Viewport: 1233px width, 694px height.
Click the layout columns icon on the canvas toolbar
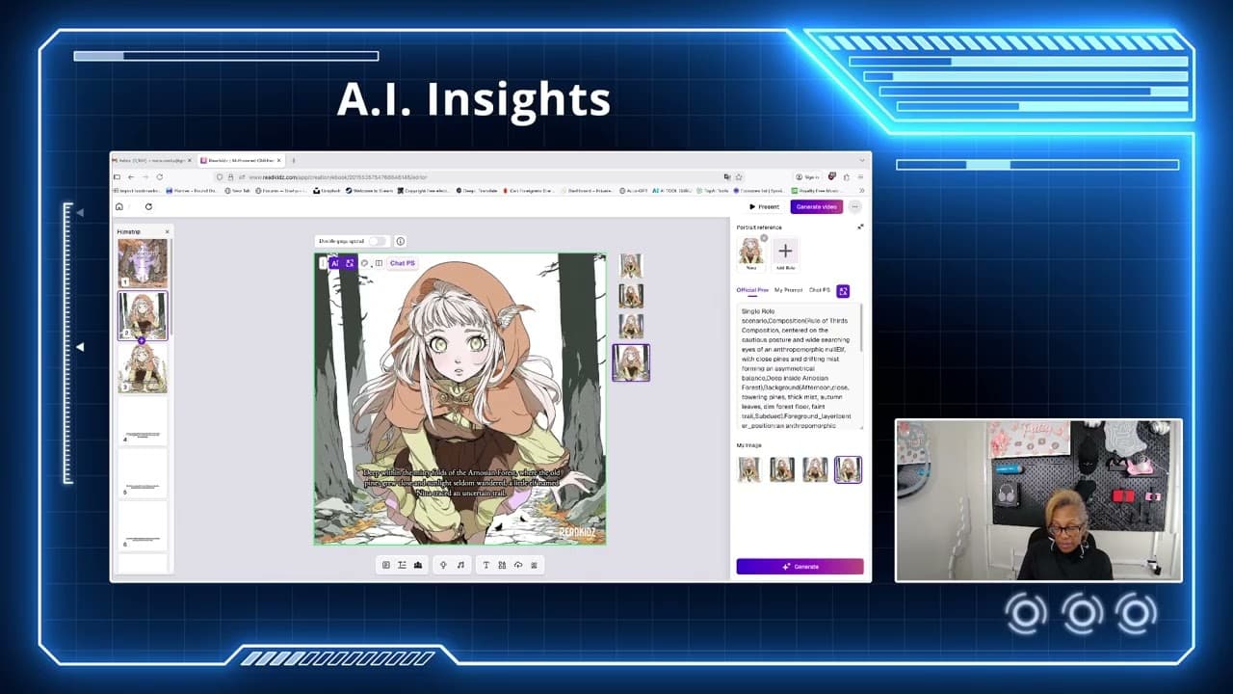pyautogui.click(x=379, y=263)
